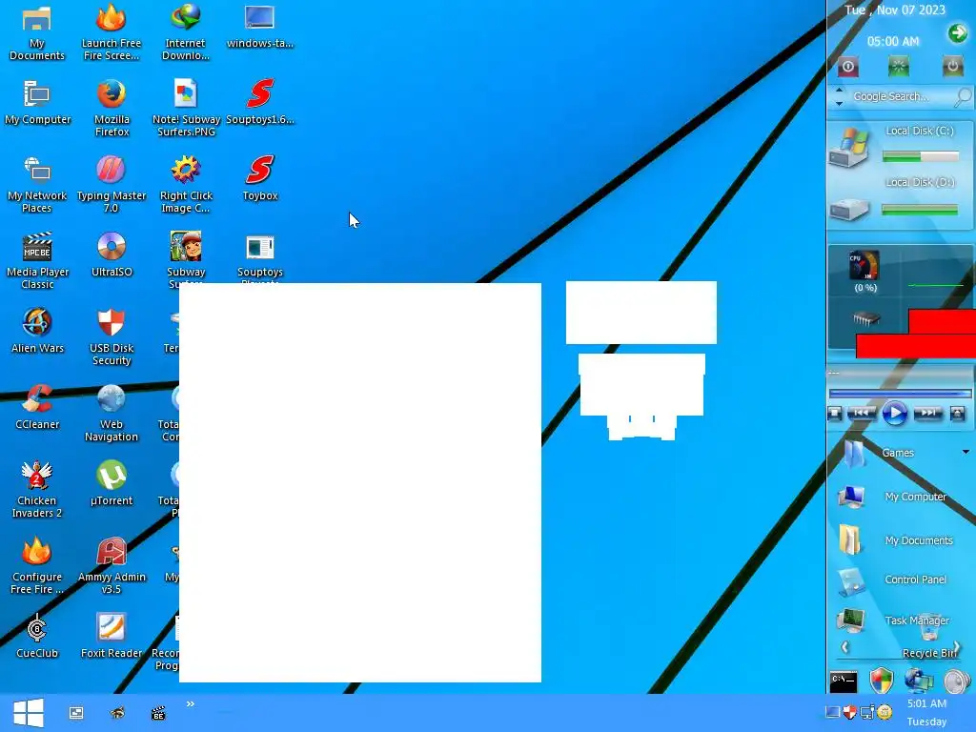Launch Chicken Invaders 2 game
Viewport: 976px width, 732px height.
[37, 490]
